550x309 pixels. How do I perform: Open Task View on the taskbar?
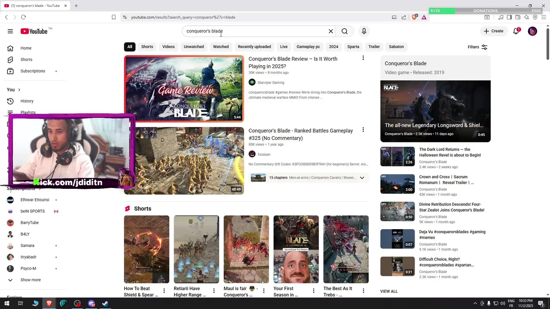pos(20,303)
